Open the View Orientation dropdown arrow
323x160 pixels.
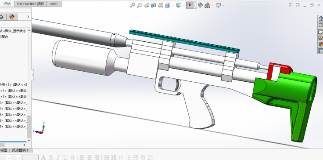click(x=173, y=5)
